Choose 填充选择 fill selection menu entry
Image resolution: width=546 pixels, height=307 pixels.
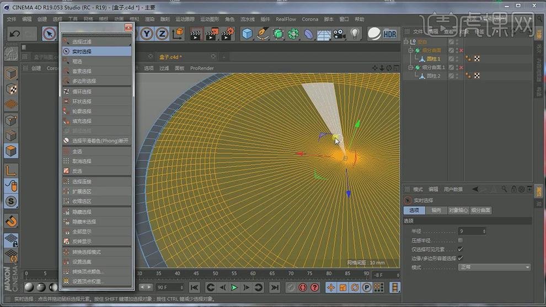click(x=97, y=121)
